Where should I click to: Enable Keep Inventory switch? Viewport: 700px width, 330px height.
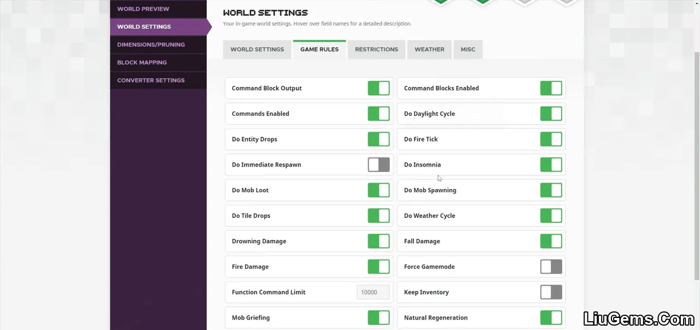tap(551, 292)
